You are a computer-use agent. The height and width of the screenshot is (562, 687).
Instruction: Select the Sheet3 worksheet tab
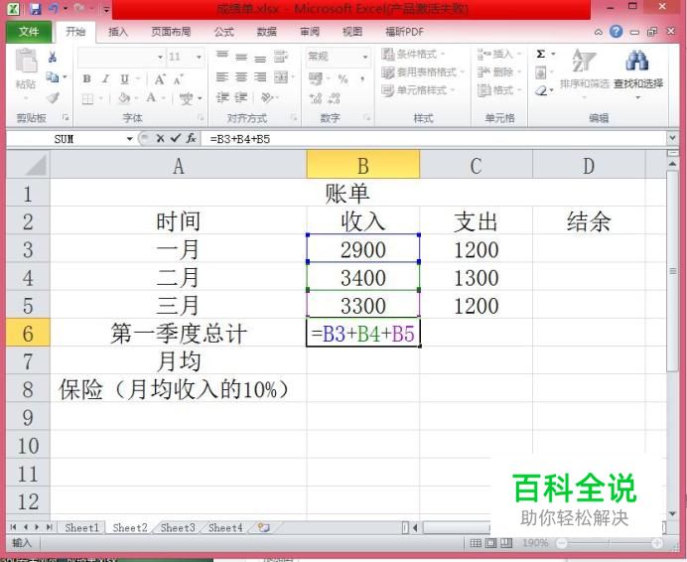point(178,528)
